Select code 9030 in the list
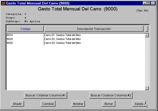The height and width of the screenshot is (111, 158). [10, 43]
